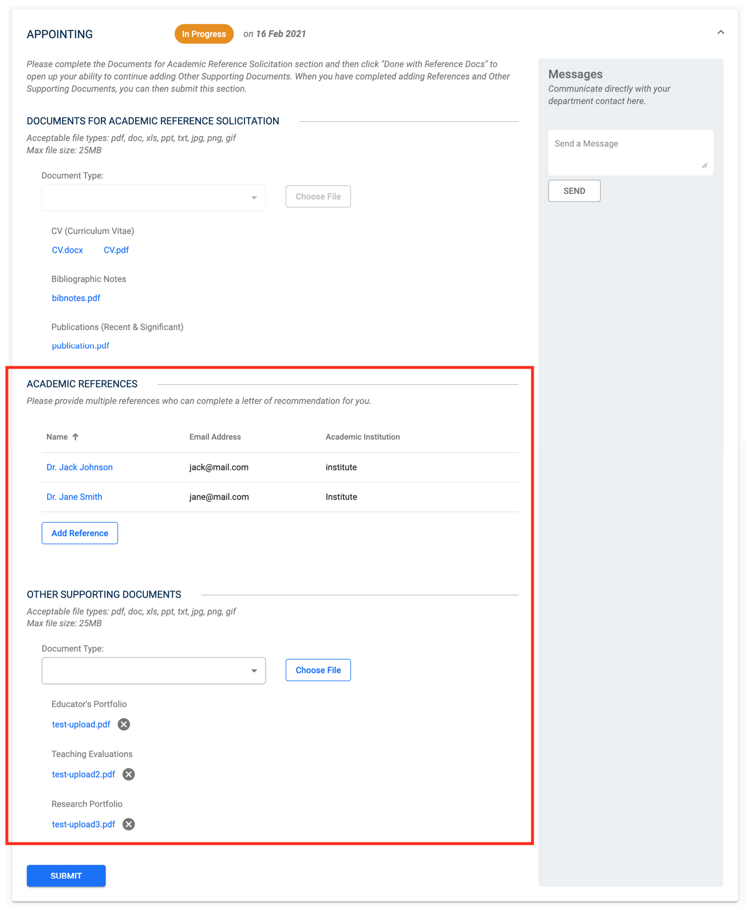The height and width of the screenshot is (910, 749).
Task: Open bibnotes.pdf under Bibliographic Notes
Action: [76, 298]
